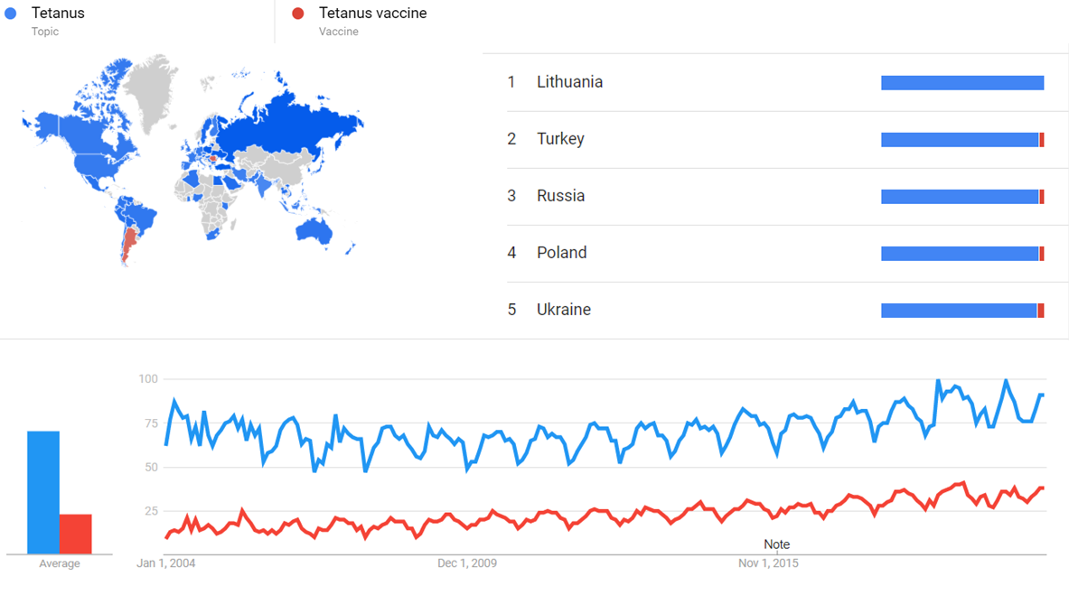Click the Jan 1, 2004 axis label
The image size is (1069, 595).
pos(165,563)
